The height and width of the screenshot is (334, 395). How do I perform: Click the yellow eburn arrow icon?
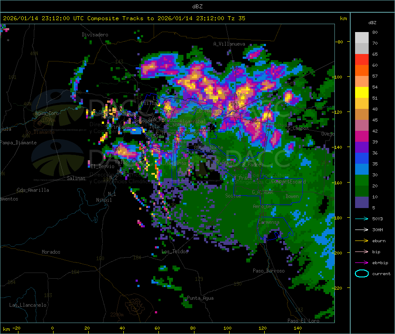pyautogui.click(x=362, y=241)
